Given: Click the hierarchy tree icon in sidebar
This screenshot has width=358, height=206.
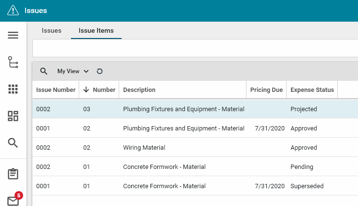Looking at the screenshot, I should coord(13,62).
